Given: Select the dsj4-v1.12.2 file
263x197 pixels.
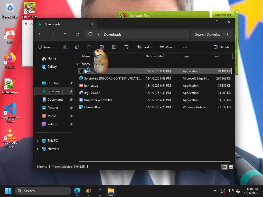Looking at the screenshot, I should click(x=155, y=93).
